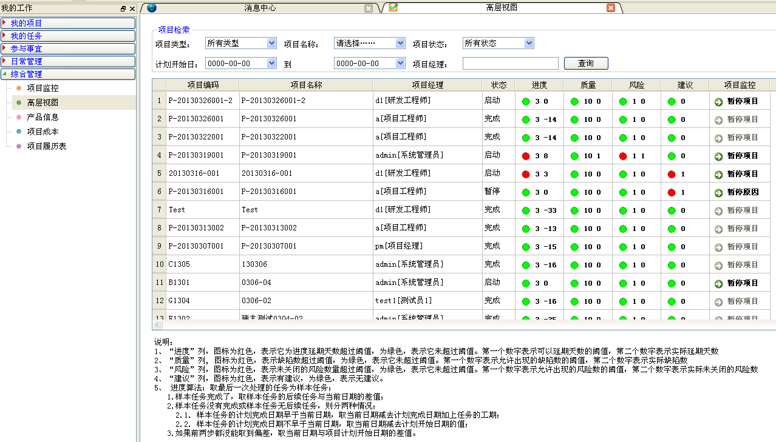Click the green 进度 dot for P-20130326001-2
Image resolution: width=776 pixels, height=442 pixels.
click(x=526, y=101)
